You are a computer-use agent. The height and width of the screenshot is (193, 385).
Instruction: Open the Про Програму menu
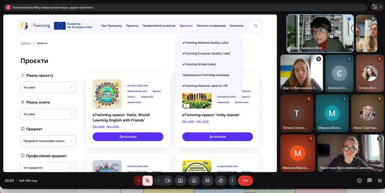tap(111, 26)
